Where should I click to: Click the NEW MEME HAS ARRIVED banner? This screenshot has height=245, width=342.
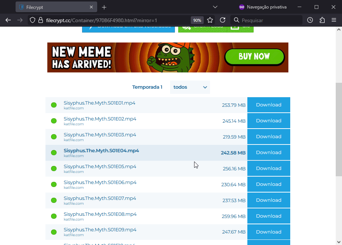pyautogui.click(x=168, y=58)
